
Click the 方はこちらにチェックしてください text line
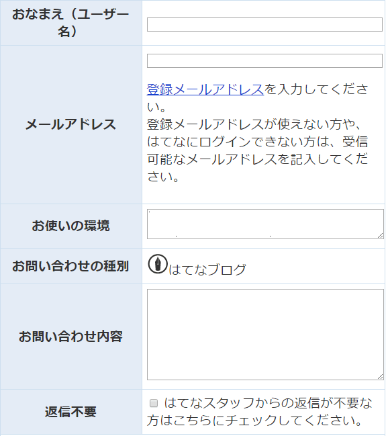pos(254,421)
